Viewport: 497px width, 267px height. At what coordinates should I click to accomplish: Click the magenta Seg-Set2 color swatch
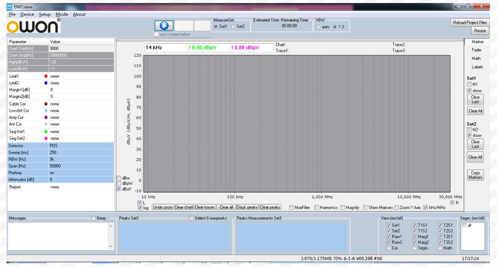(x=46, y=138)
